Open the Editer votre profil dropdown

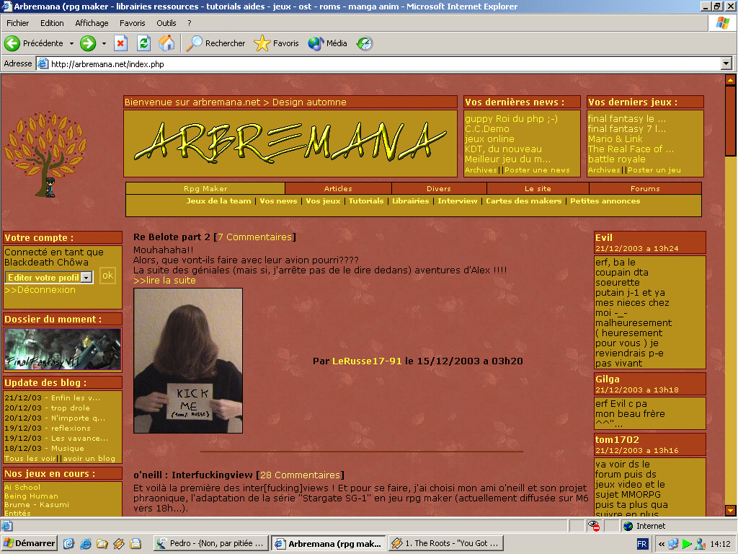click(49, 278)
